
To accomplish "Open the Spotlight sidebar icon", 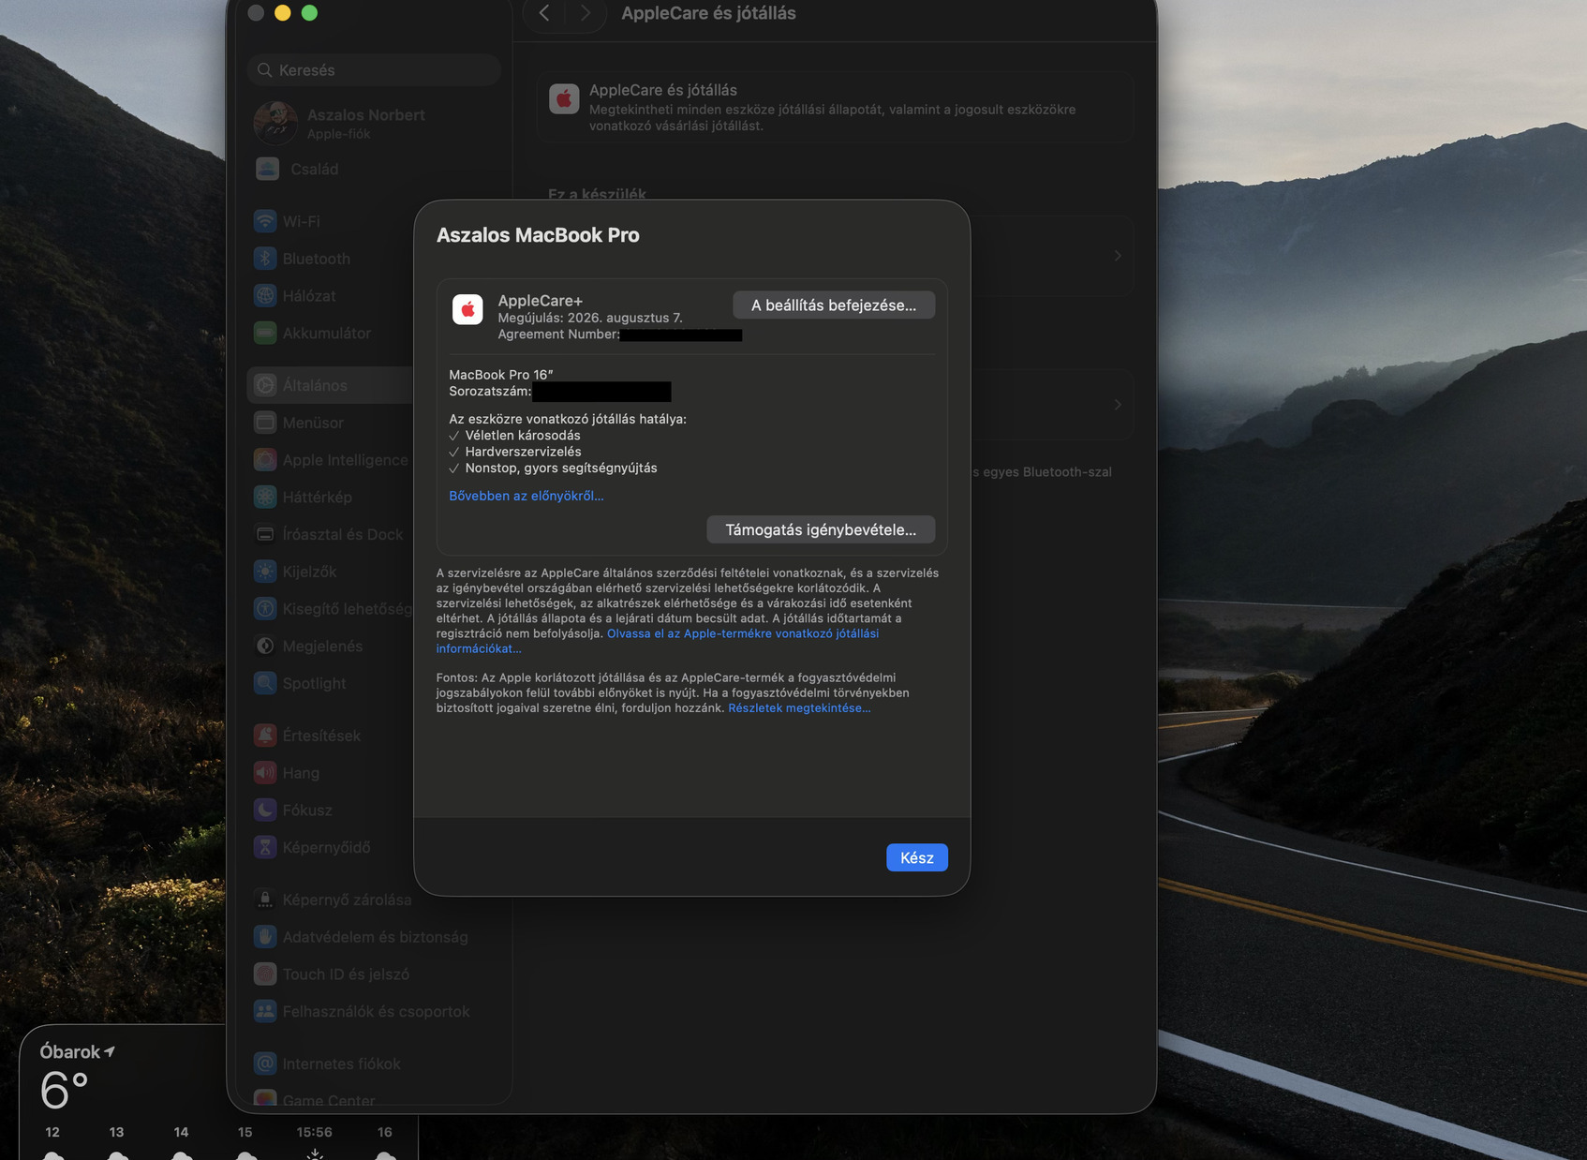I will pos(266,683).
